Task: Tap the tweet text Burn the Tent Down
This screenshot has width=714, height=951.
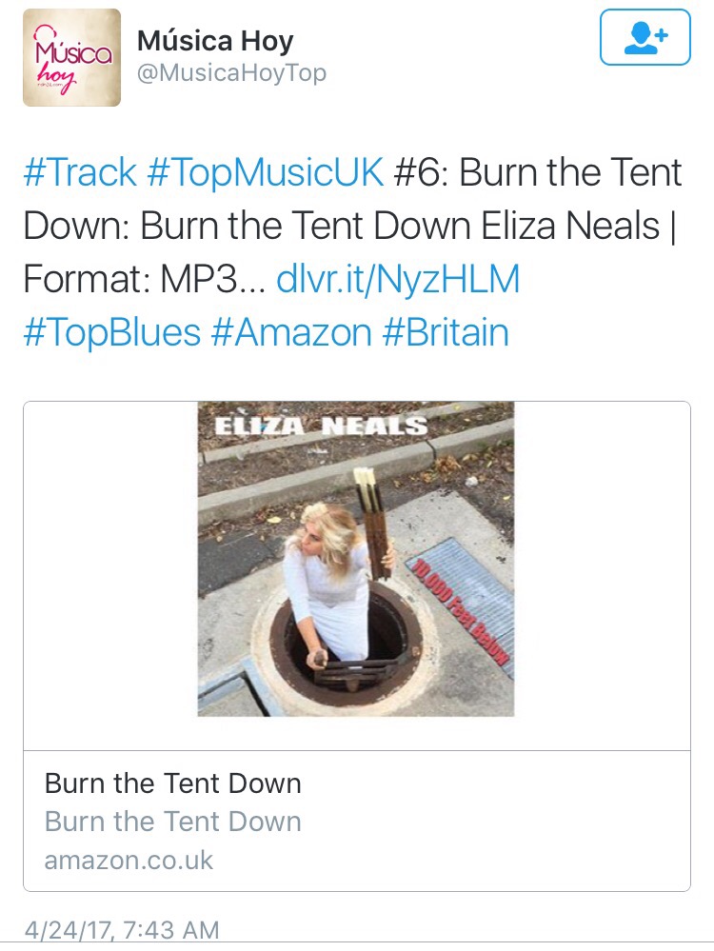Action: [306, 226]
